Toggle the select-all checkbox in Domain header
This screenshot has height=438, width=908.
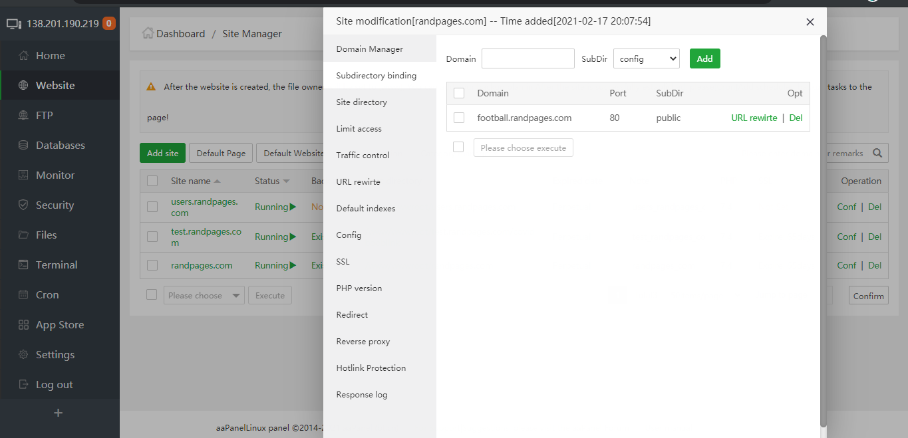click(x=459, y=93)
